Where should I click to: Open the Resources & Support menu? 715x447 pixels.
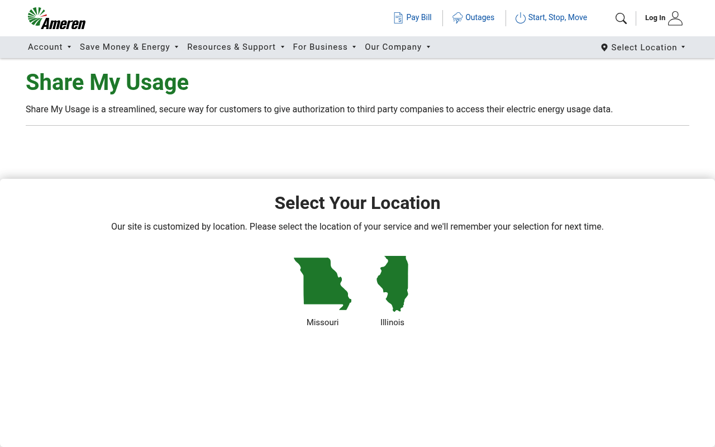point(236,47)
